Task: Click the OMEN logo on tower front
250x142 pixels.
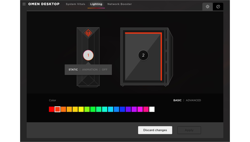Action: click(x=88, y=33)
